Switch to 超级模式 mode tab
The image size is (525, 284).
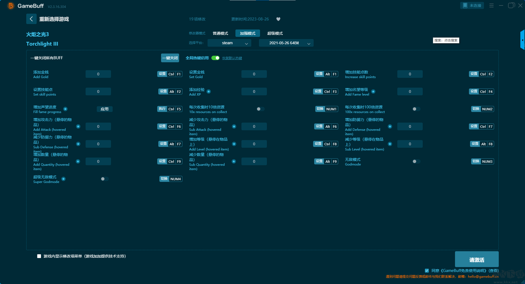275,33
